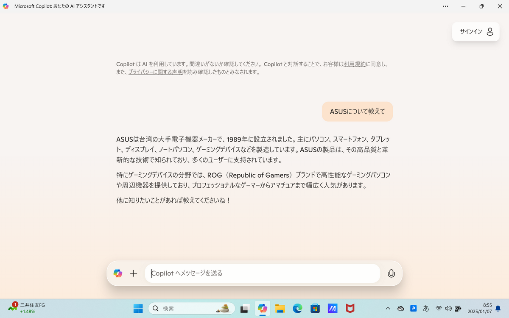The width and height of the screenshot is (509, 318).
Task: Start voice input with the microphone icon
Action: (x=391, y=273)
